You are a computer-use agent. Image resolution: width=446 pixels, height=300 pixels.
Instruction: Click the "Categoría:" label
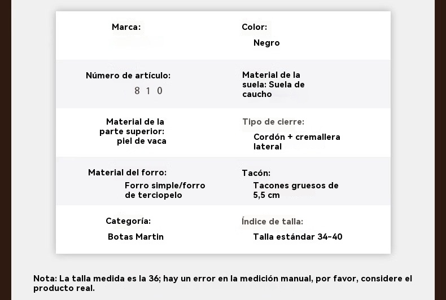point(128,221)
